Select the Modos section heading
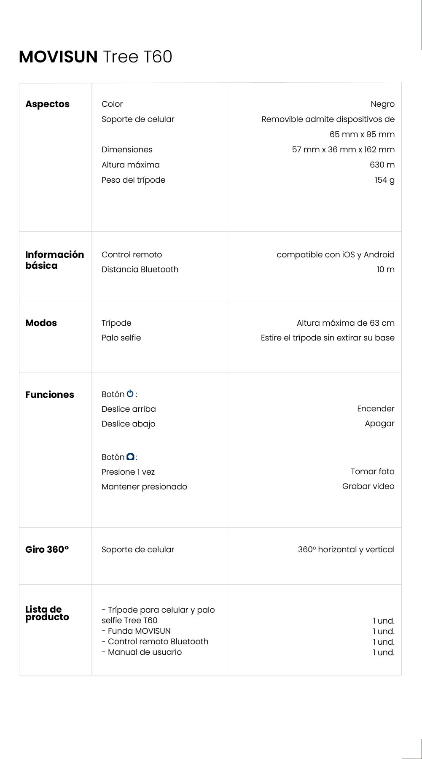 click(x=41, y=323)
